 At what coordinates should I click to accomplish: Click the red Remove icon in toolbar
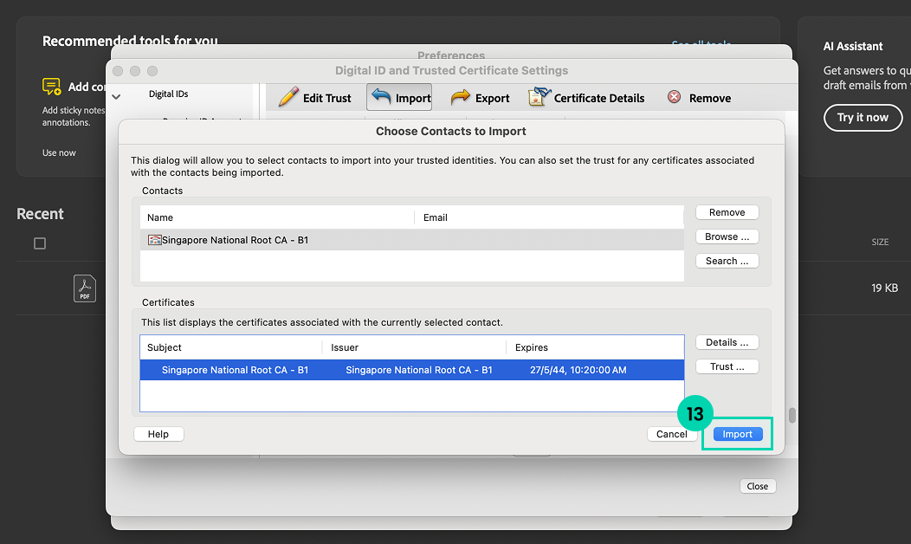click(674, 97)
